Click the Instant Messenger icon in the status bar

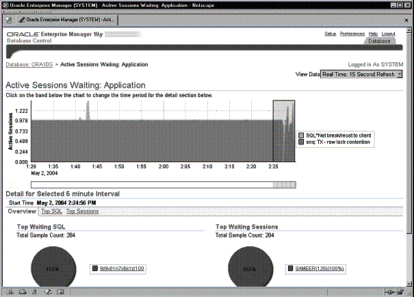click(x=35, y=292)
